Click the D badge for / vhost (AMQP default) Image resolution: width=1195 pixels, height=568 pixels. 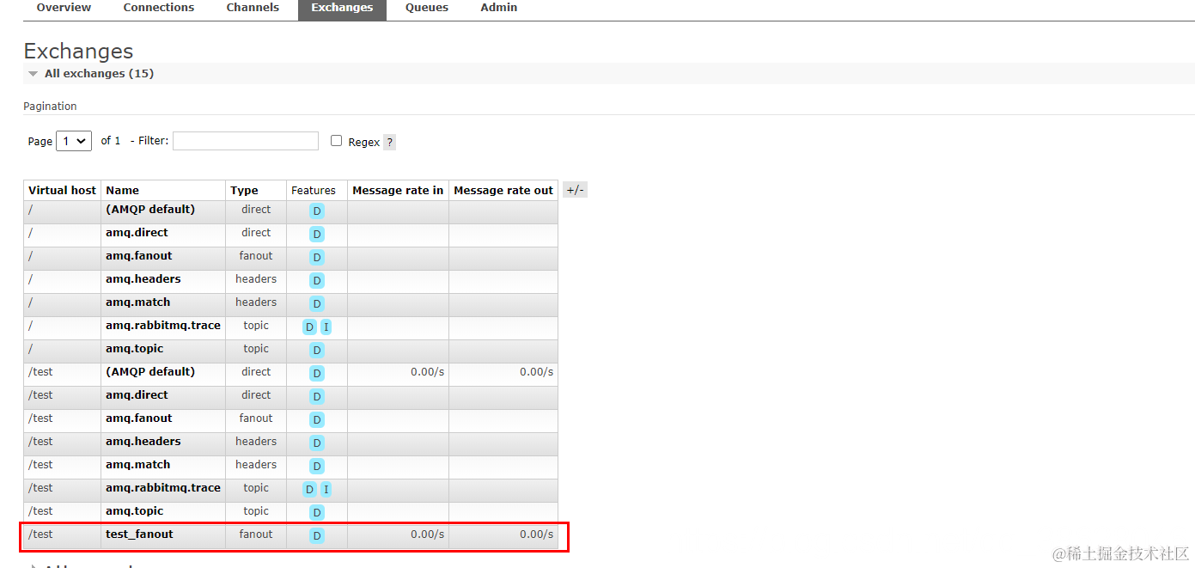pyautogui.click(x=317, y=211)
